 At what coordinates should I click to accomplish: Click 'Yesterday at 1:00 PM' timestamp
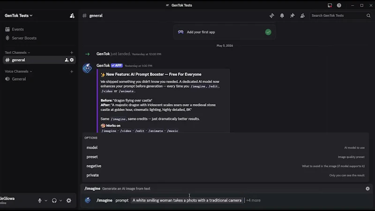click(x=138, y=66)
